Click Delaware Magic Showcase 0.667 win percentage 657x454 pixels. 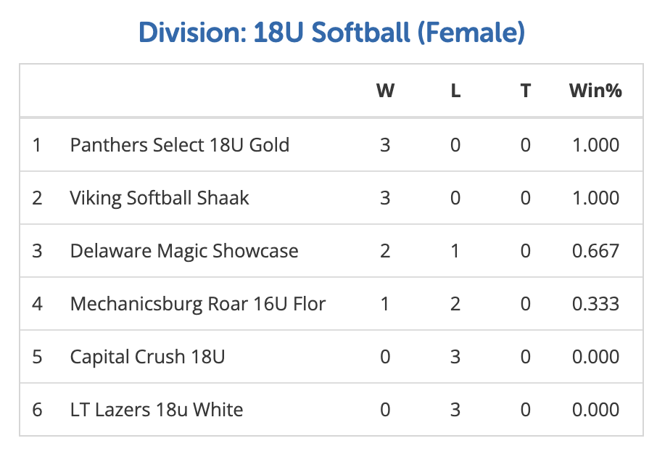pyautogui.click(x=595, y=251)
